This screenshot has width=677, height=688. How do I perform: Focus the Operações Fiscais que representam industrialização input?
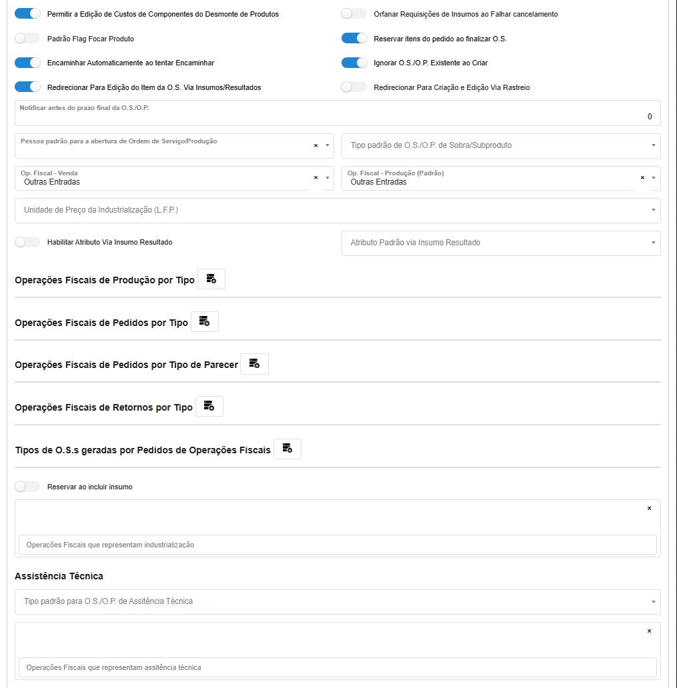[337, 545]
